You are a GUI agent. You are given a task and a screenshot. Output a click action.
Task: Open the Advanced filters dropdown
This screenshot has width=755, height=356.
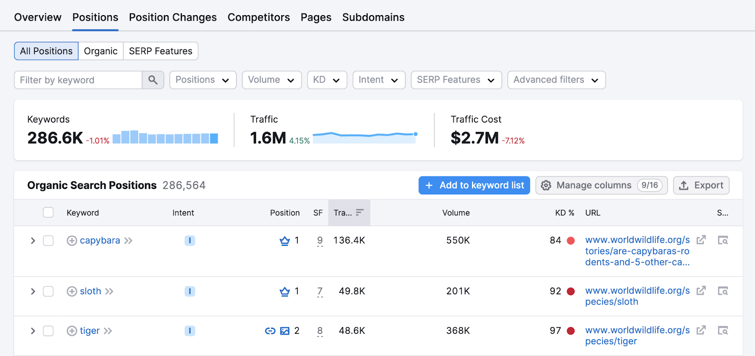pyautogui.click(x=556, y=80)
